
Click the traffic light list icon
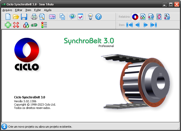tap(44, 25)
